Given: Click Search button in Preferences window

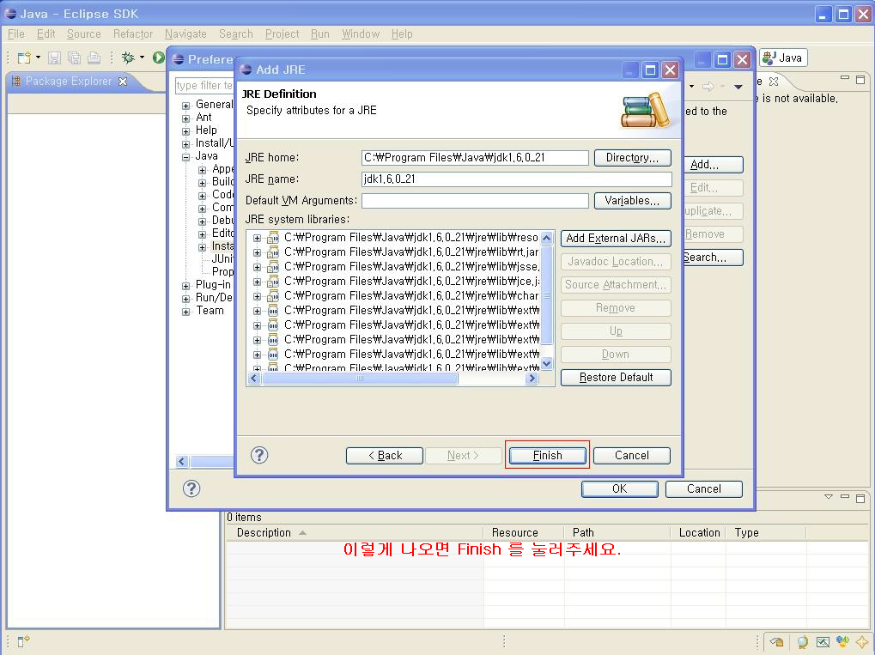Looking at the screenshot, I should click(x=713, y=258).
